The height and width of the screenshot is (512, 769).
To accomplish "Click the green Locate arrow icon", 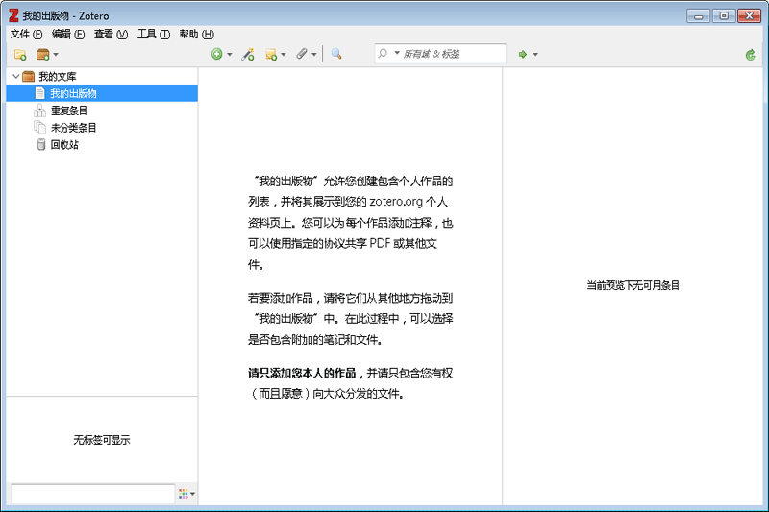I will pos(523,55).
